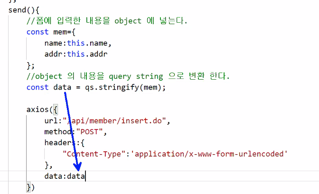Viewport: 319px width, 194px height.
Task: Click 'const mem={' declaration
Action: coord(51,32)
